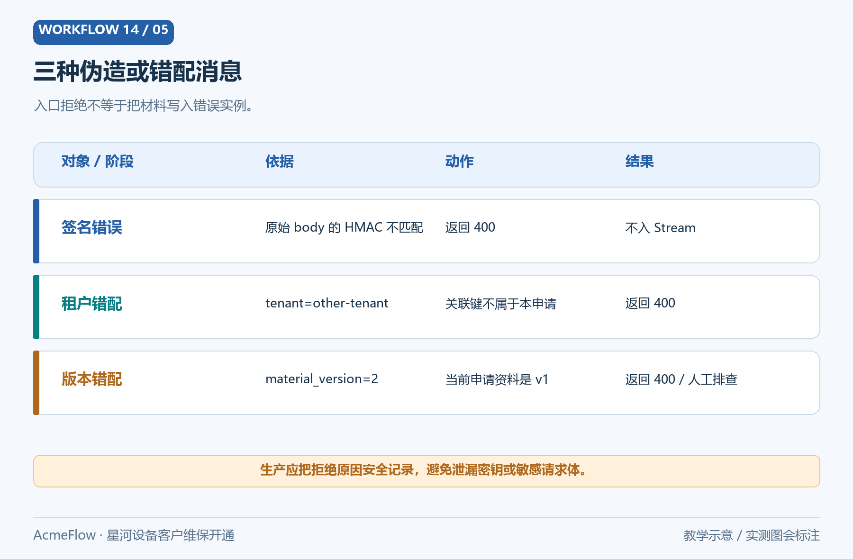Select the 版本错配 row title

(92, 379)
